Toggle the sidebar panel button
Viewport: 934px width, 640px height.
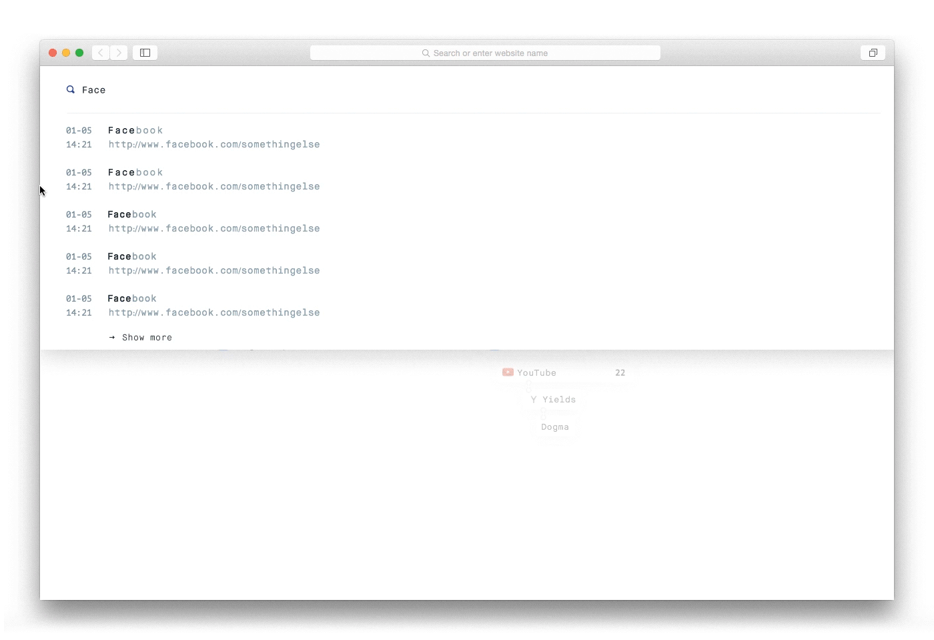[145, 53]
